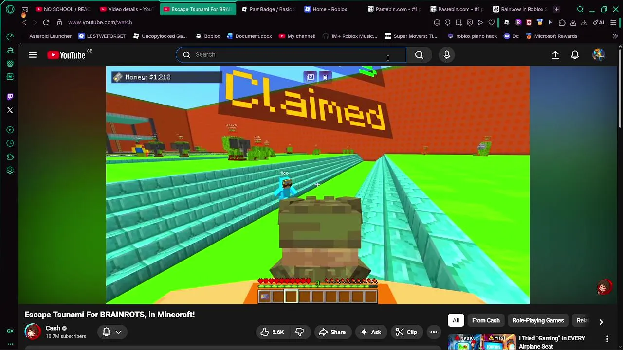Show more bookmarks double chevron
Image resolution: width=623 pixels, height=350 pixels.
pos(615,36)
